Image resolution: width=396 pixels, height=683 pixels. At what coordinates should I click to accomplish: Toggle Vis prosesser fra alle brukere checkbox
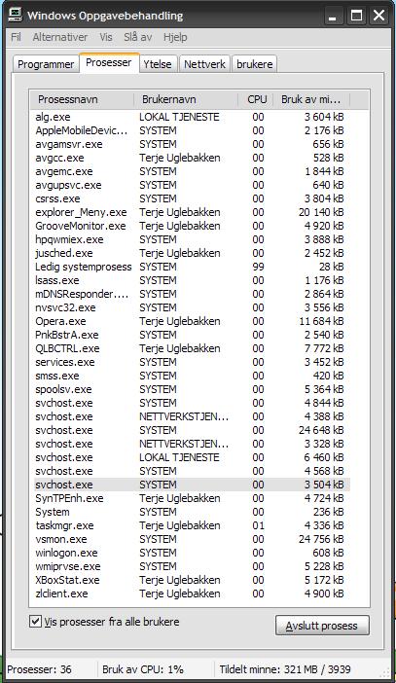pos(35,622)
